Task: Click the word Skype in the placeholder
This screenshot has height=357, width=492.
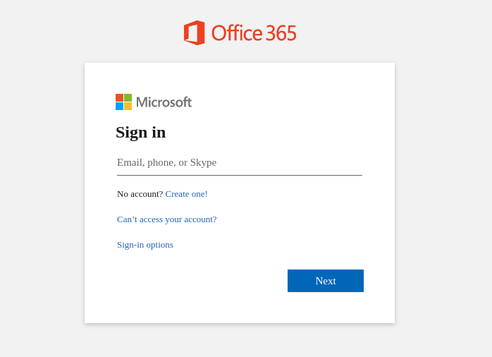Action: pyautogui.click(x=203, y=163)
